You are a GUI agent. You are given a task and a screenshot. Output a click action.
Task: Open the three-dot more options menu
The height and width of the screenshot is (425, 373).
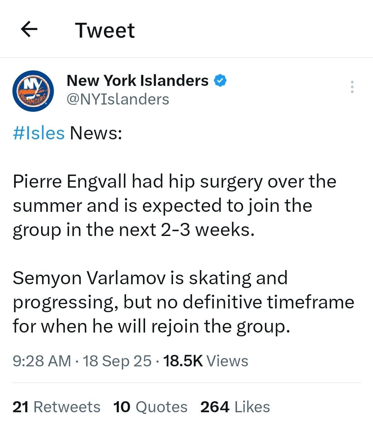[x=352, y=87]
